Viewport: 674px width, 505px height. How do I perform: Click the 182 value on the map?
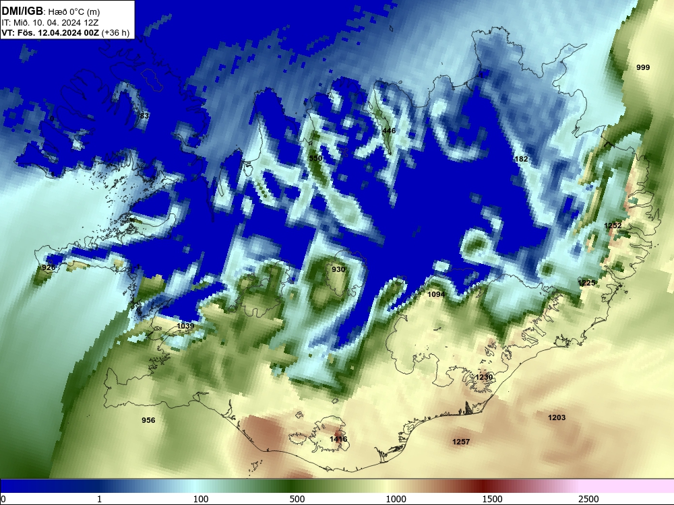[x=521, y=159]
